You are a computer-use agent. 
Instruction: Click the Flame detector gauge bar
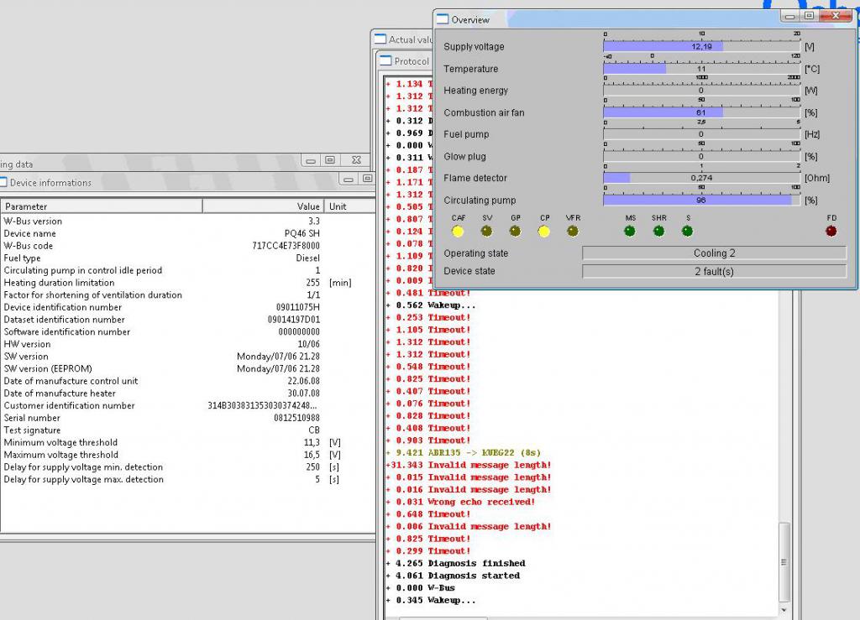point(701,178)
